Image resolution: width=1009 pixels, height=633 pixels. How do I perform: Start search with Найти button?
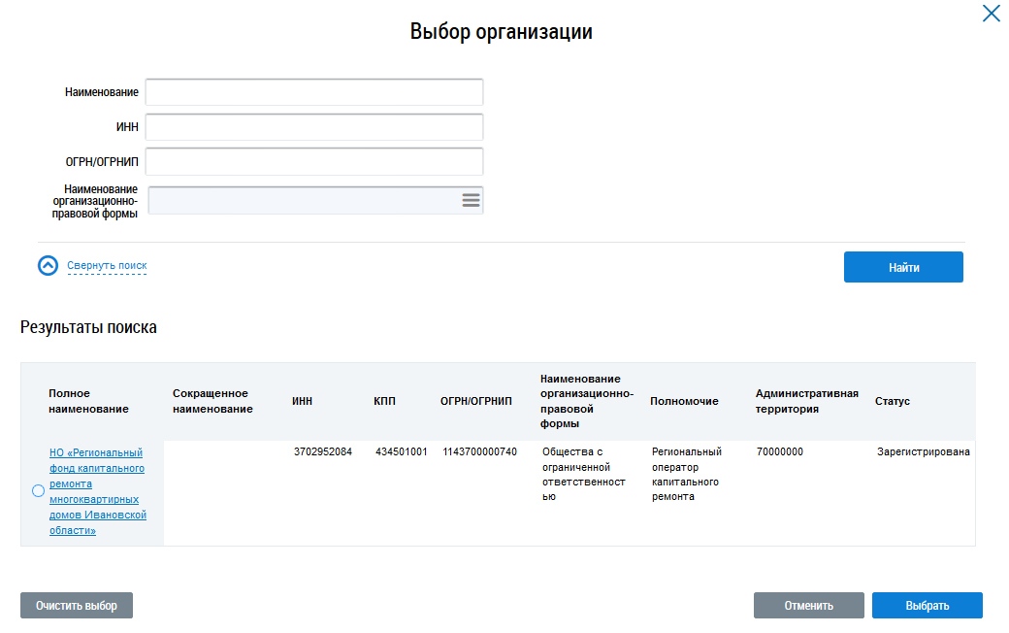point(903,267)
